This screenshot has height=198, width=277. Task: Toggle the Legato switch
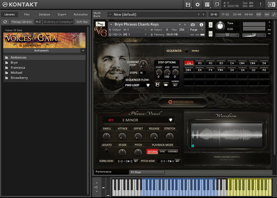click(106, 151)
